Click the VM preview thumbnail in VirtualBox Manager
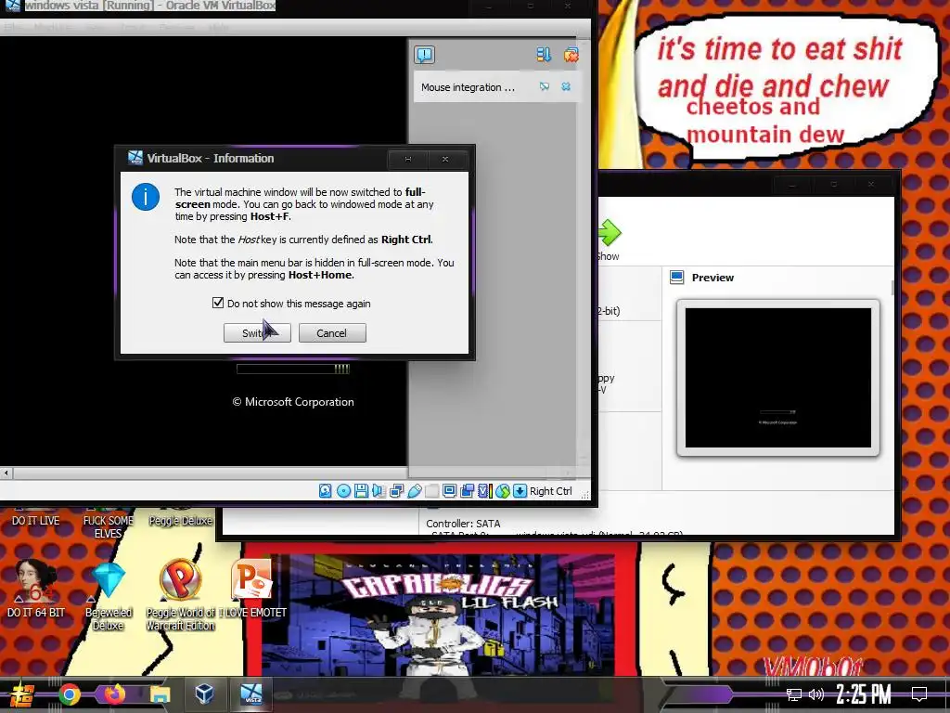The height and width of the screenshot is (713, 950). click(778, 378)
